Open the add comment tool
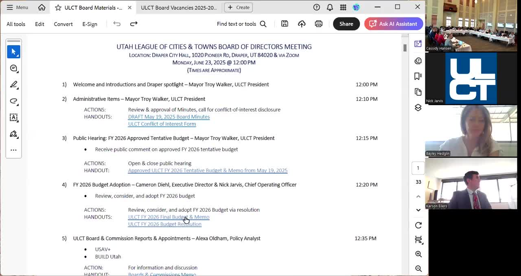521x276 pixels. pyautogui.click(x=13, y=68)
